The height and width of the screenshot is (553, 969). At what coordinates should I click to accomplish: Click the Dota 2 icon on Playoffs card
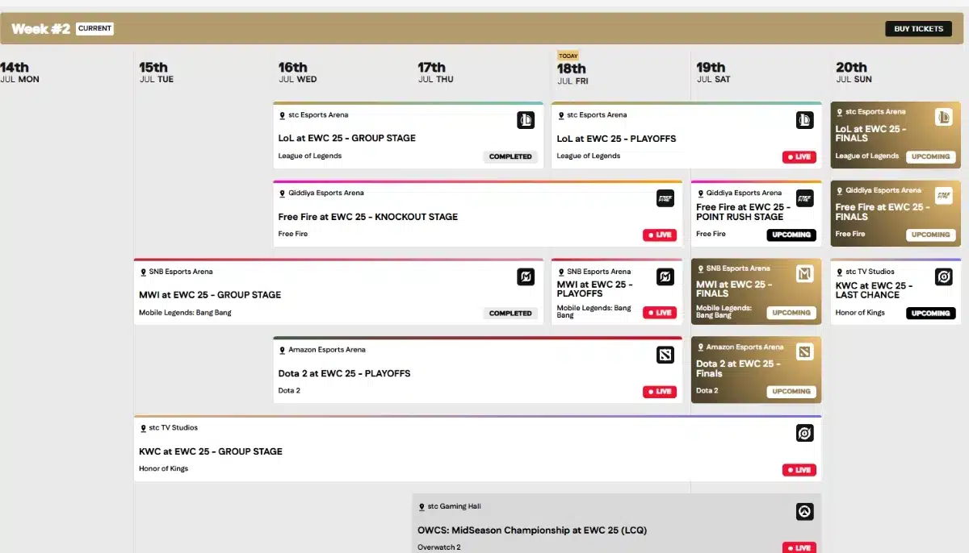pos(665,355)
